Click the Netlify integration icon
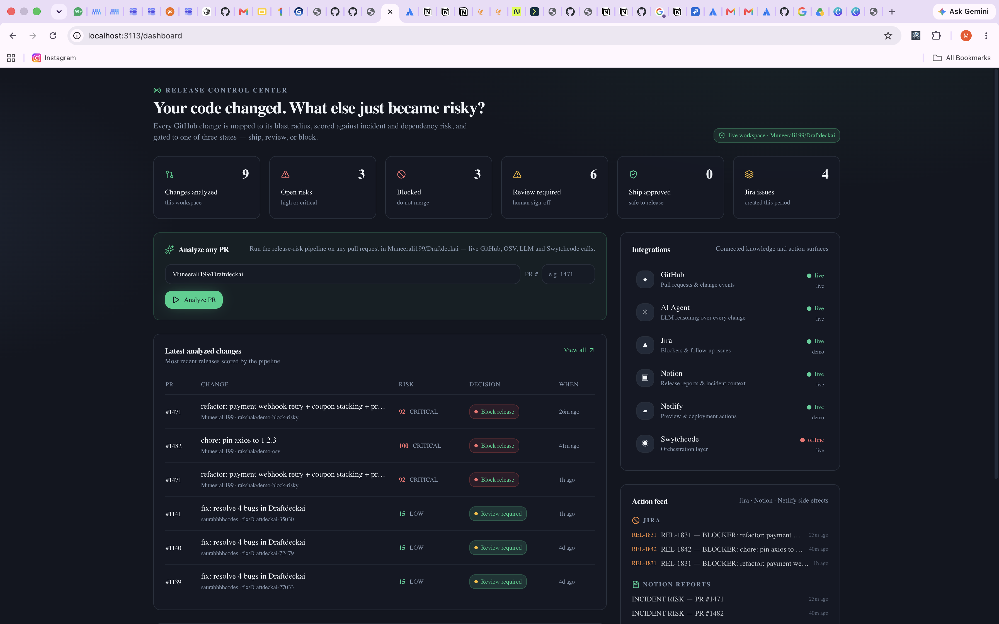This screenshot has width=999, height=624. pyautogui.click(x=645, y=411)
